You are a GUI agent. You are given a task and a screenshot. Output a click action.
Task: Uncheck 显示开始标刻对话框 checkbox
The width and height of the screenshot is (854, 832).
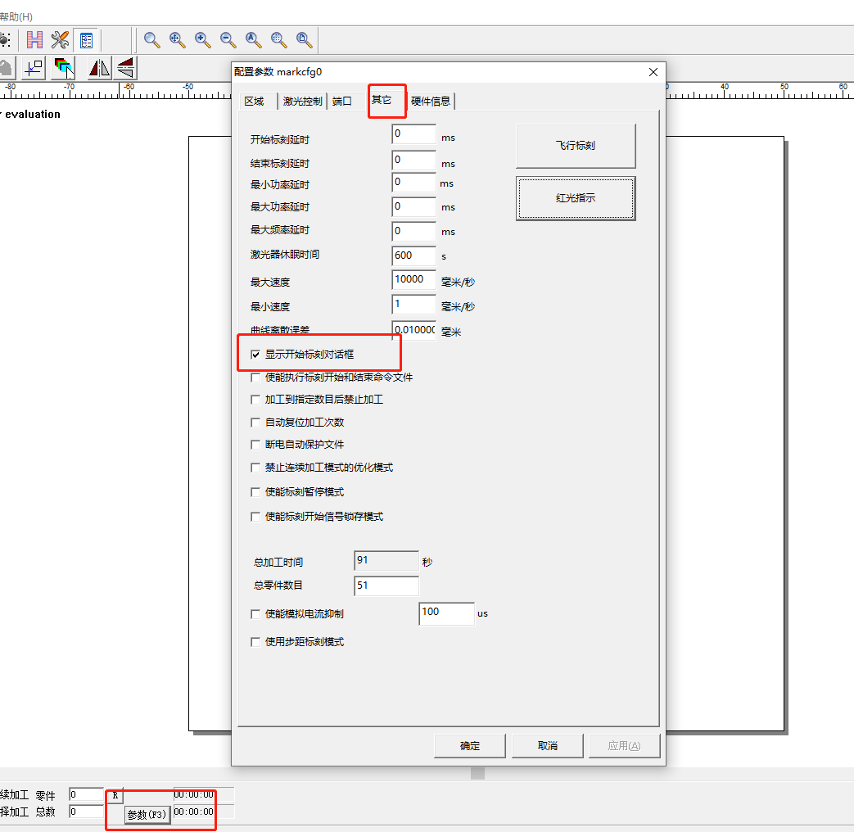pyautogui.click(x=255, y=355)
